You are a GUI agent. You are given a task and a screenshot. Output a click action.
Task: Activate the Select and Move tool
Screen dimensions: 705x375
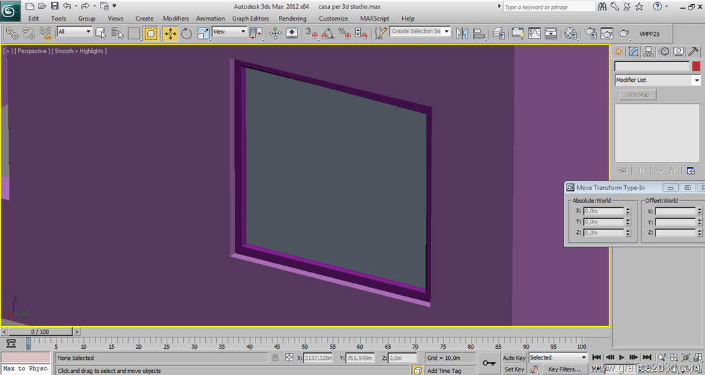coord(170,33)
